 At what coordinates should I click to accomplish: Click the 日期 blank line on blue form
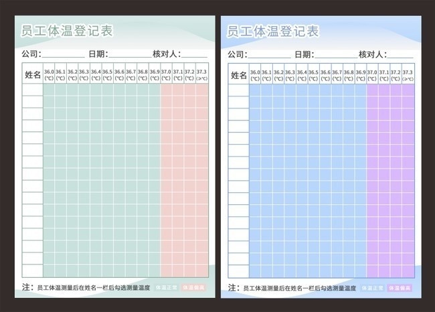point(337,57)
